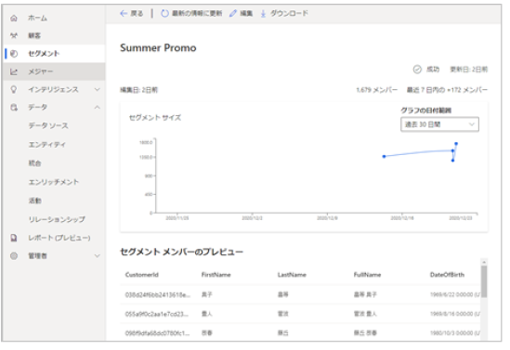Open the ホーム home icon
Viewport: 510px width, 350px height.
pyautogui.click(x=14, y=19)
